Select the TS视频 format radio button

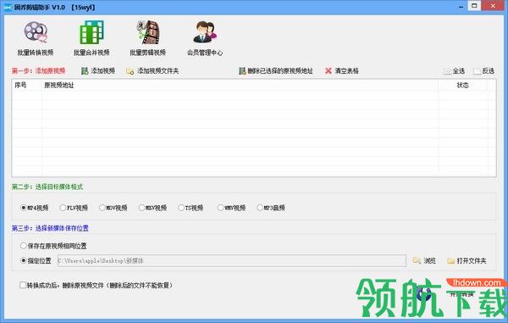point(181,208)
